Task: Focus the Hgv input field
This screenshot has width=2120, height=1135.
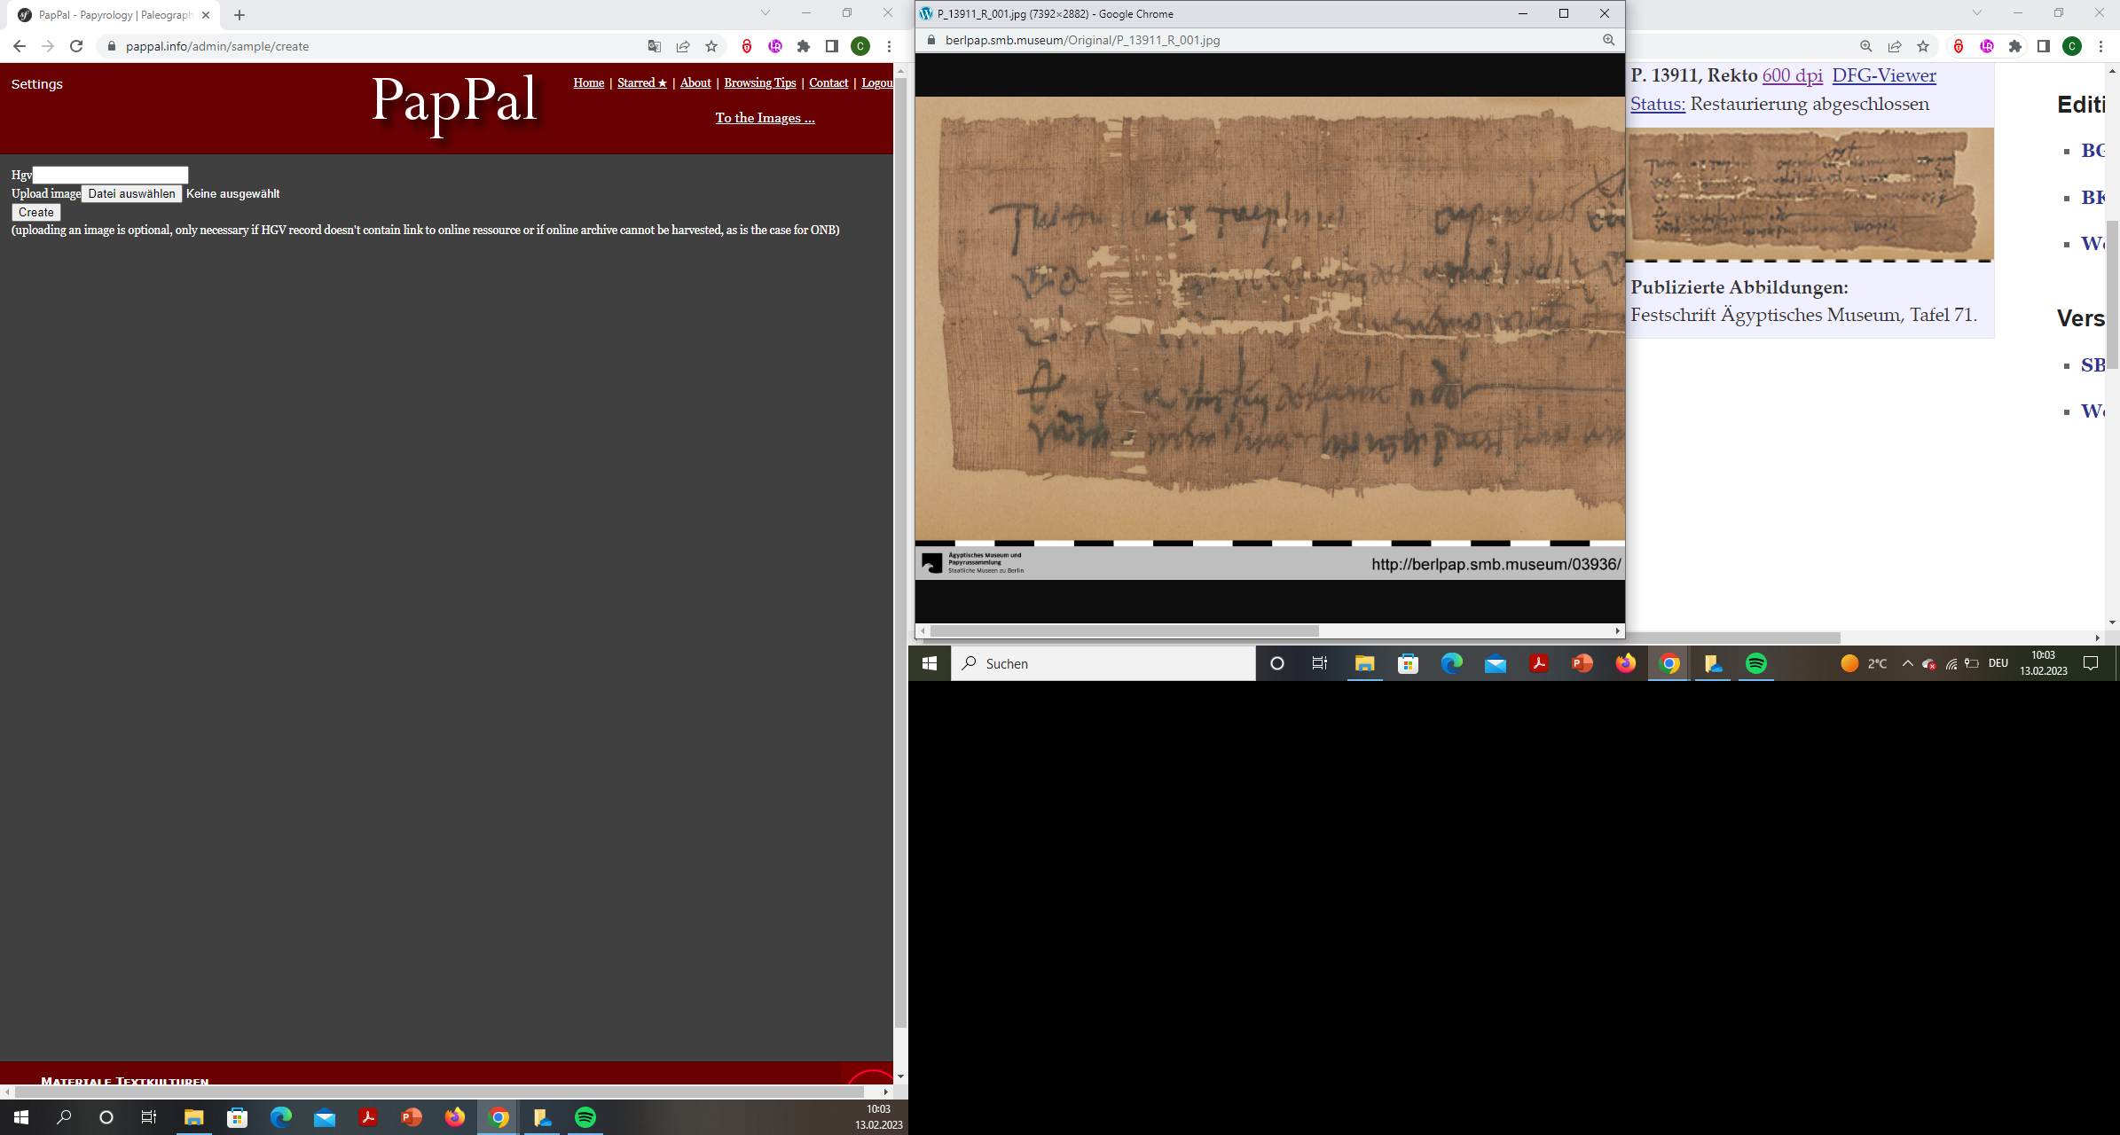Action: coord(110,175)
